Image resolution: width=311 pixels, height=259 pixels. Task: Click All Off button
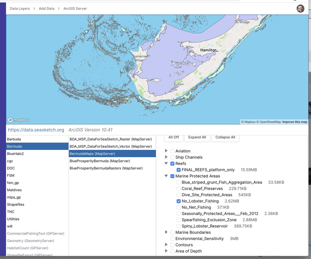174,137
